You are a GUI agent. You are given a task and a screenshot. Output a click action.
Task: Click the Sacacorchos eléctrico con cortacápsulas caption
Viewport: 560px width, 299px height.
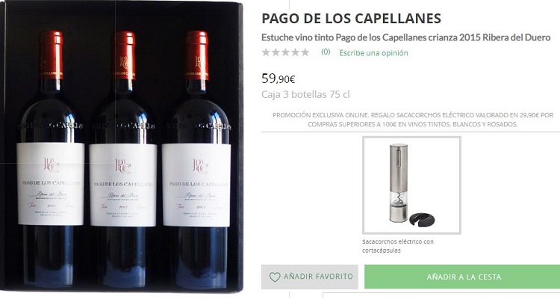pyautogui.click(x=398, y=246)
